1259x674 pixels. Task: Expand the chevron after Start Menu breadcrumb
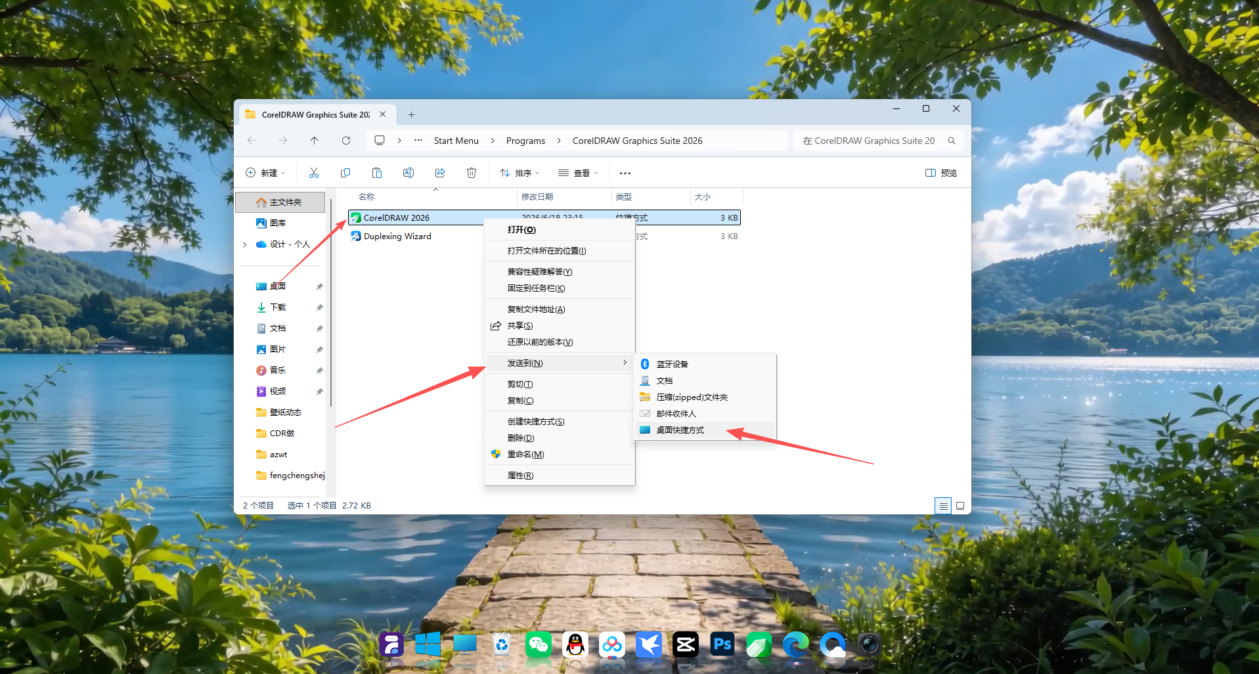coord(493,141)
